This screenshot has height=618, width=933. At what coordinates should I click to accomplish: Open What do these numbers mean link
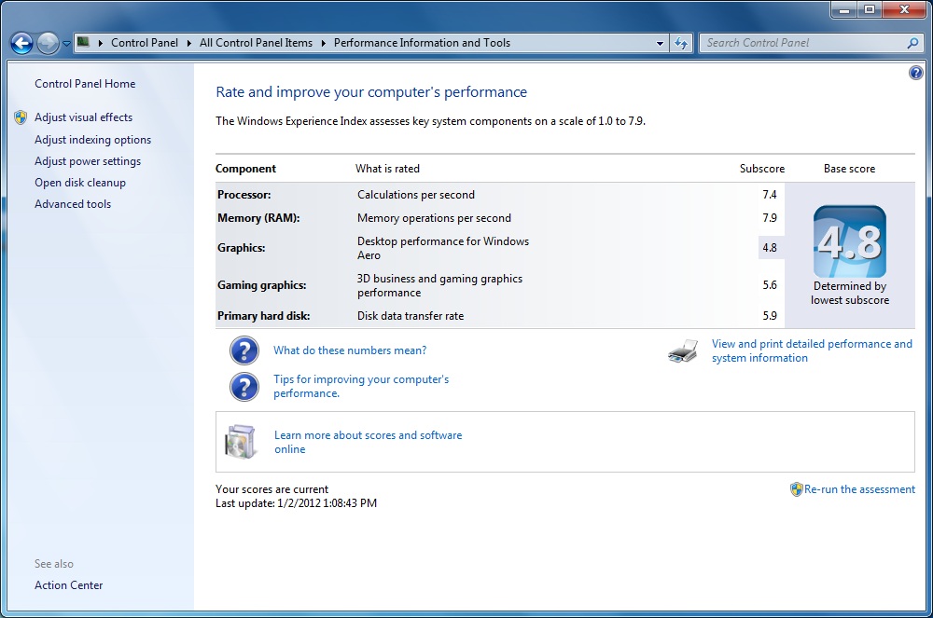pyautogui.click(x=350, y=350)
